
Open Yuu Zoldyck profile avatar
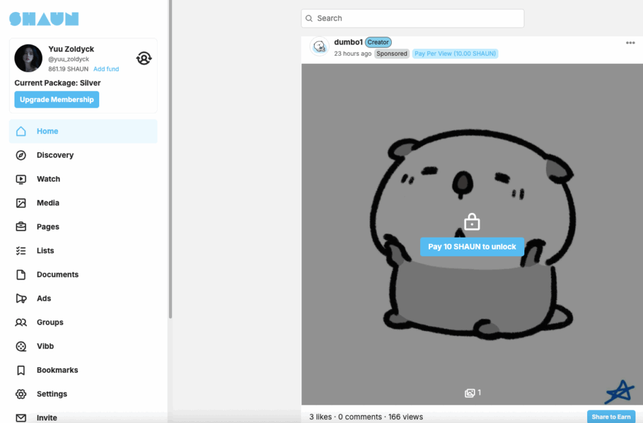pyautogui.click(x=28, y=58)
